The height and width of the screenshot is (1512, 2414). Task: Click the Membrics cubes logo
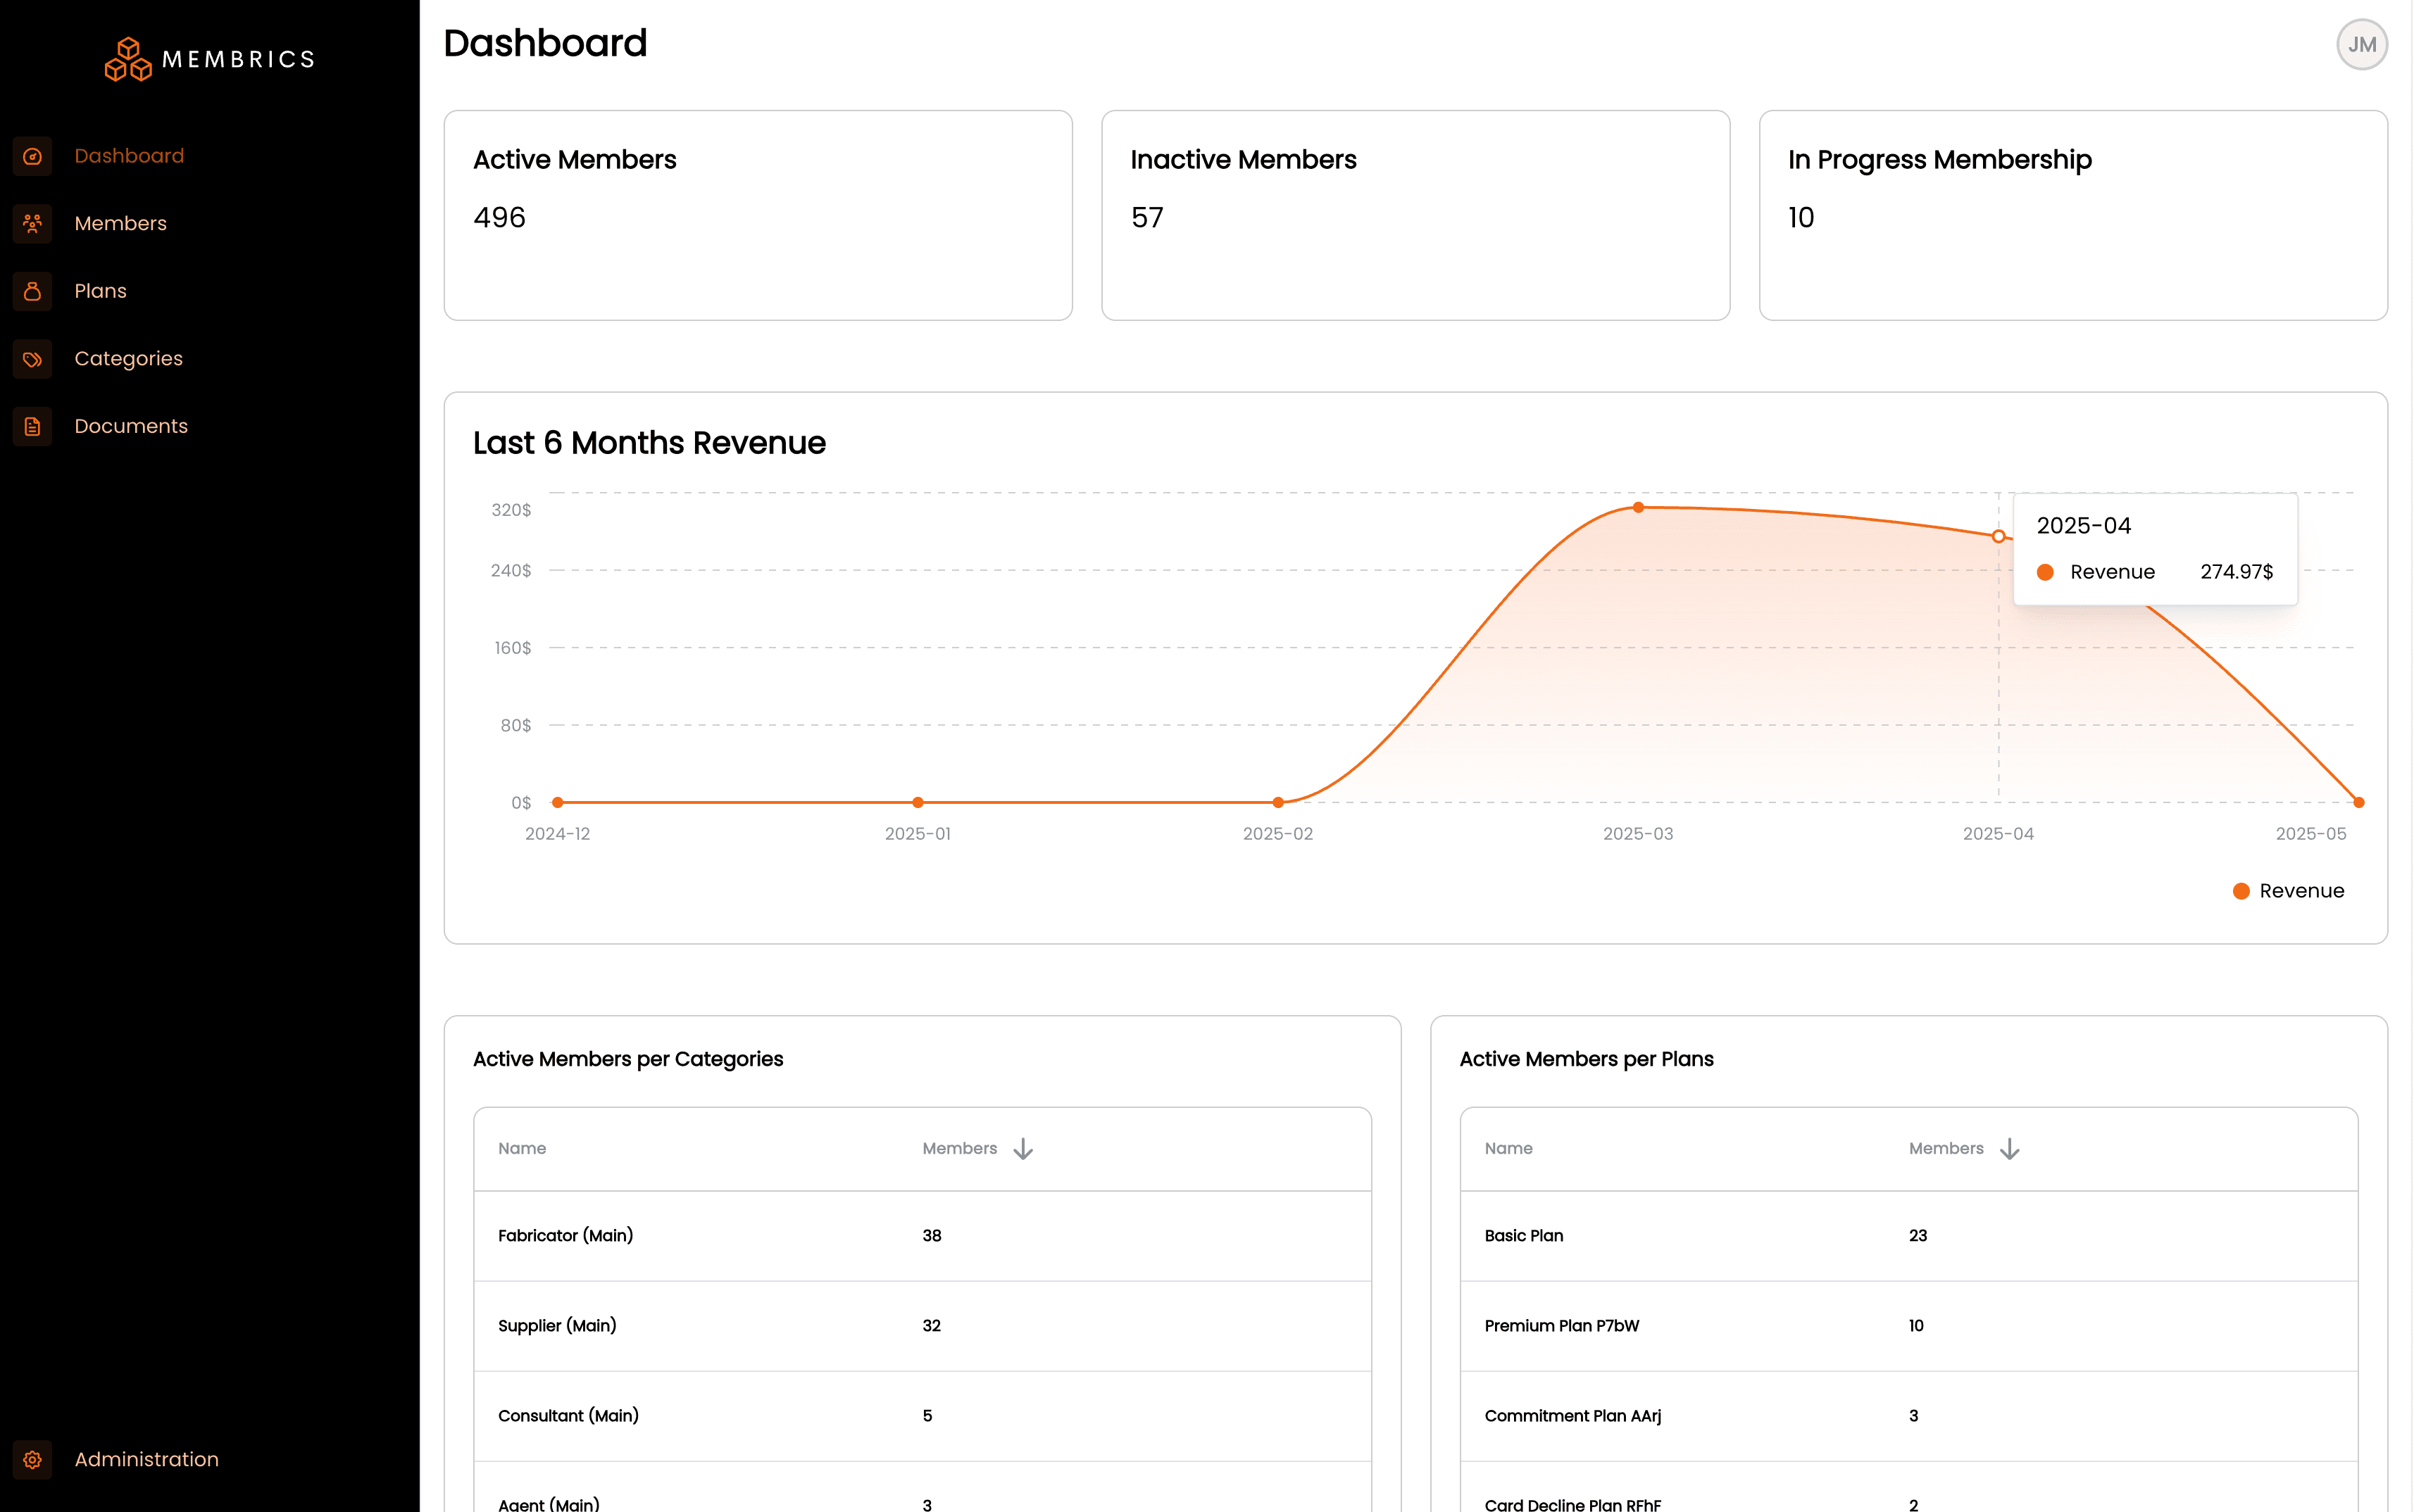(x=128, y=60)
